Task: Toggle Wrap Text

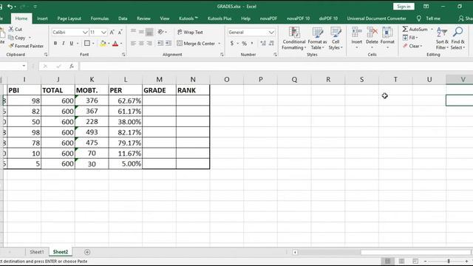Action: [x=190, y=32]
